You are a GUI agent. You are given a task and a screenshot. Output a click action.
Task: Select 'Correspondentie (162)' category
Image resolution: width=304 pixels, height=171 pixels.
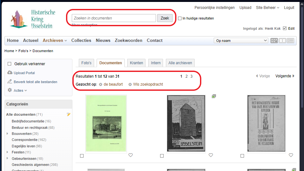coord(29,140)
